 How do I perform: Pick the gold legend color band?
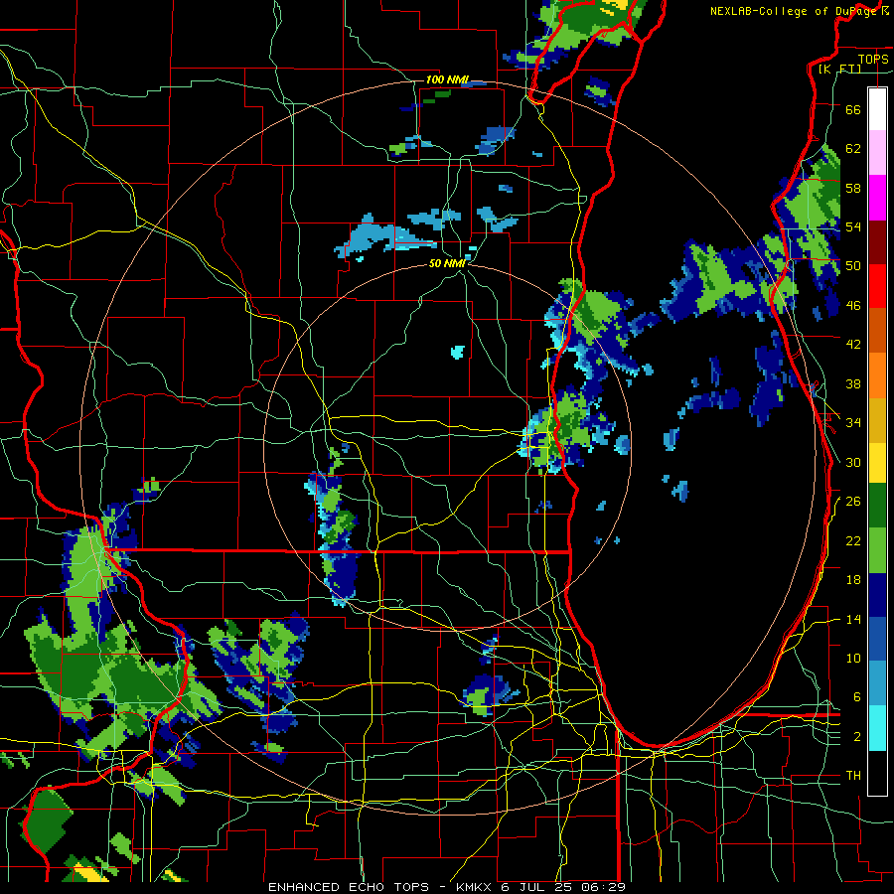pos(877,419)
